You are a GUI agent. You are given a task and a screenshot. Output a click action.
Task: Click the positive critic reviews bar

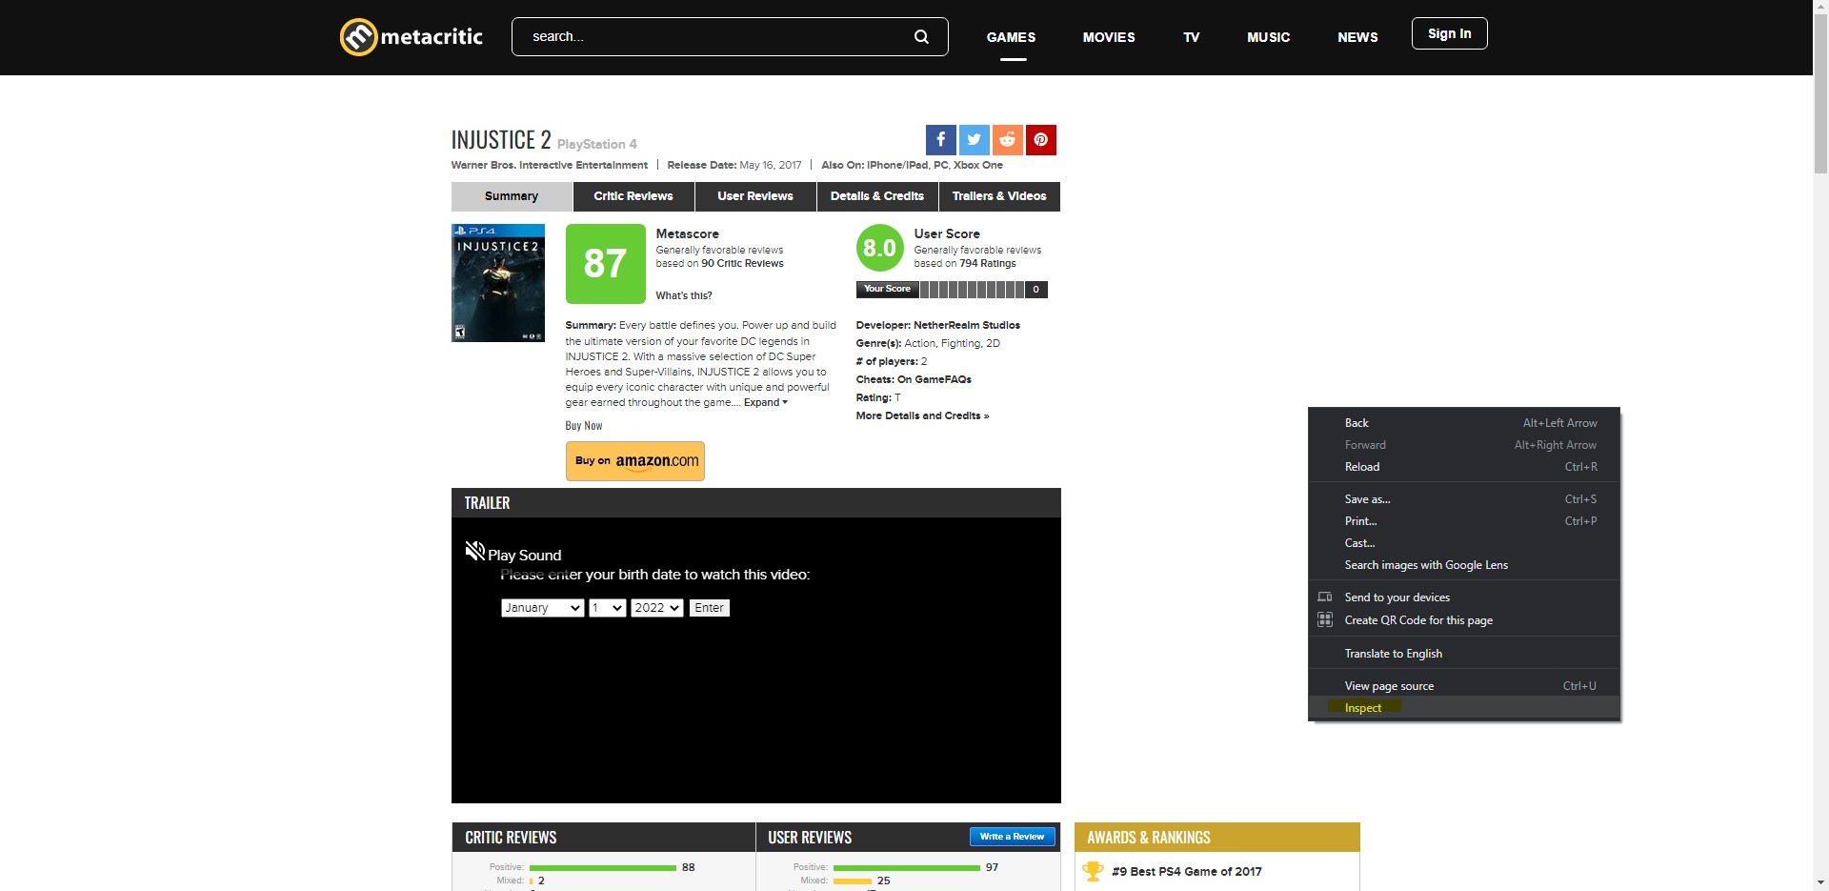tap(603, 868)
